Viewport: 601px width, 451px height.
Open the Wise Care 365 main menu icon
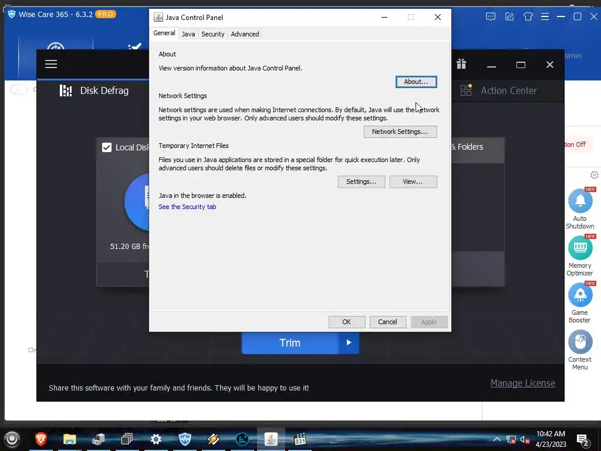pyautogui.click(x=545, y=16)
